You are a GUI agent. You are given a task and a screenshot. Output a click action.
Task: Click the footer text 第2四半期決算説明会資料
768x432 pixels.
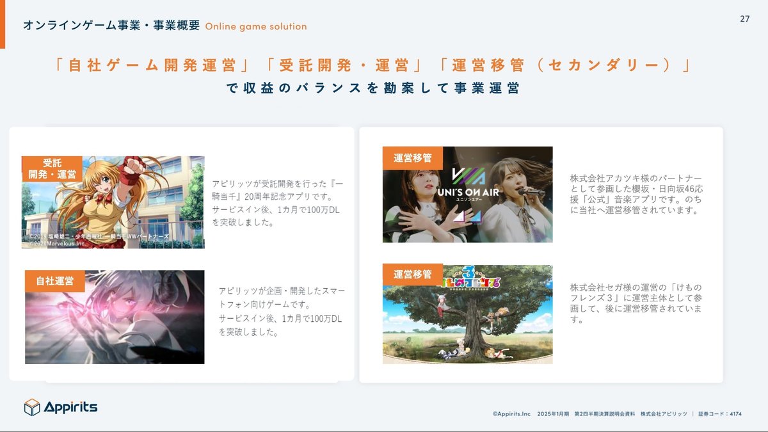605,414
